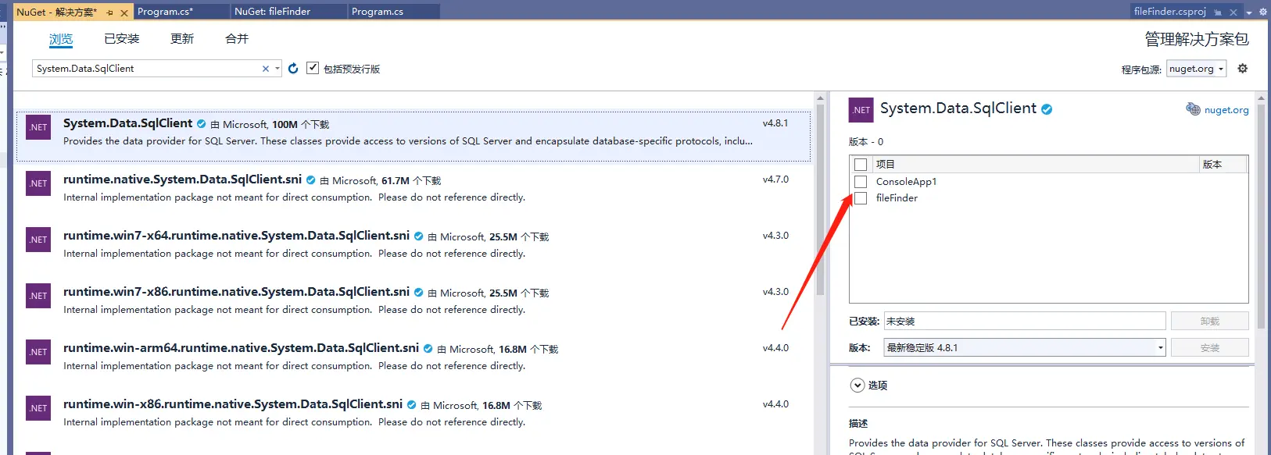Select runtime.win-arm64.runtime.native.System.Data.SqlClient.sni package title
This screenshot has width=1271, height=455.
pos(241,348)
